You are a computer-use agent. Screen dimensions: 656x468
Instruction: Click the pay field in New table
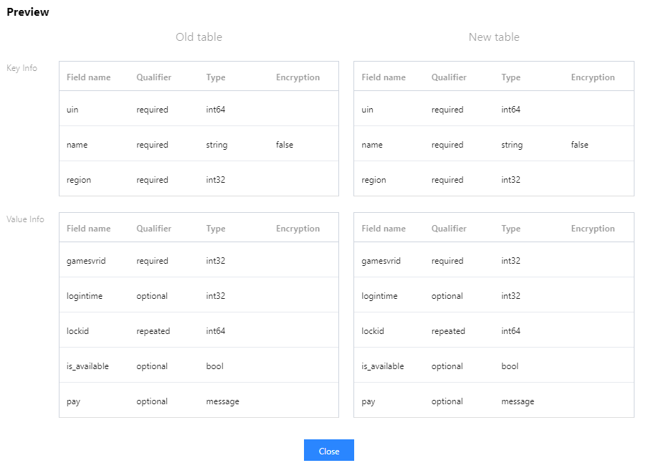click(369, 401)
